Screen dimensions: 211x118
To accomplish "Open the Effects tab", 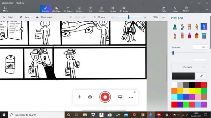I will (102, 9).
